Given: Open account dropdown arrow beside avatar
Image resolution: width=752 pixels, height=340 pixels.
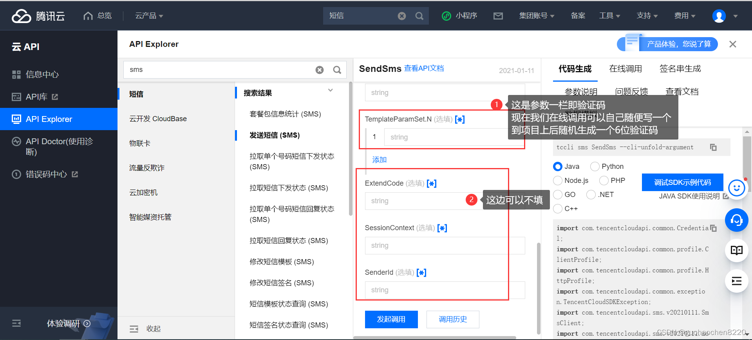Looking at the screenshot, I should pos(735,16).
